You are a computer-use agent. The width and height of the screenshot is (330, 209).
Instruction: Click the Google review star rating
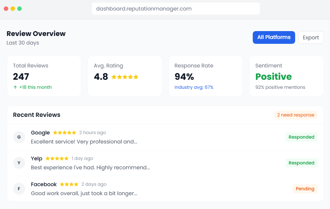pyautogui.click(x=64, y=133)
